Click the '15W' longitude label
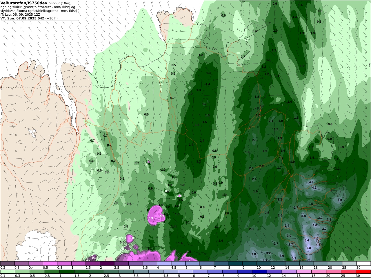The height and width of the screenshot is (278, 371). click(243, 1)
